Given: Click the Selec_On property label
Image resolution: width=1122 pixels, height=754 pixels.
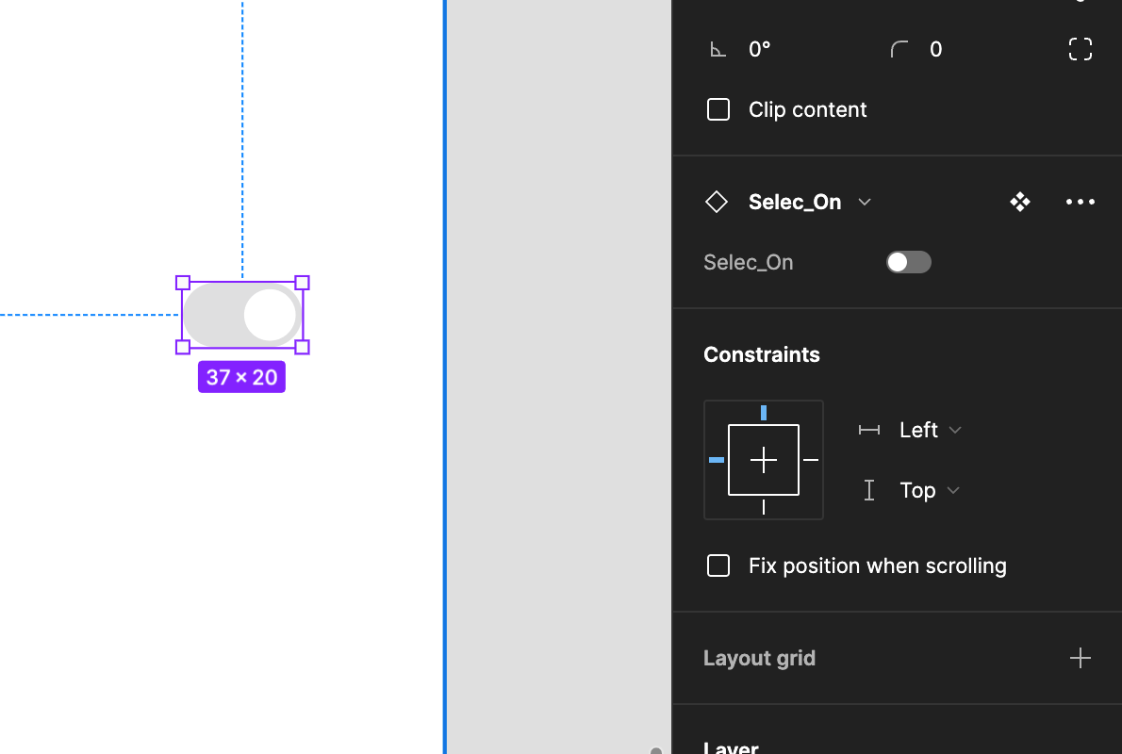Looking at the screenshot, I should [x=748, y=263].
